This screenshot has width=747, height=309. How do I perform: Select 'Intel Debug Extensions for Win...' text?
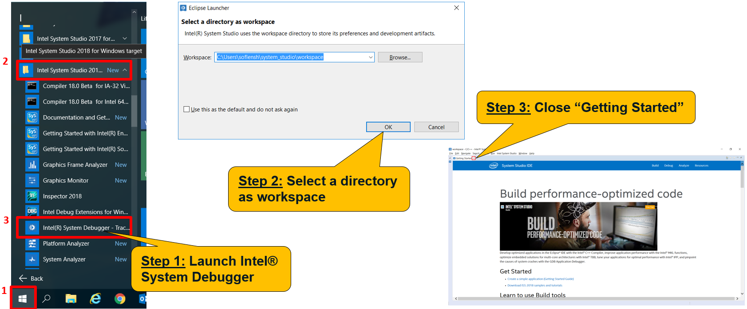click(x=85, y=212)
